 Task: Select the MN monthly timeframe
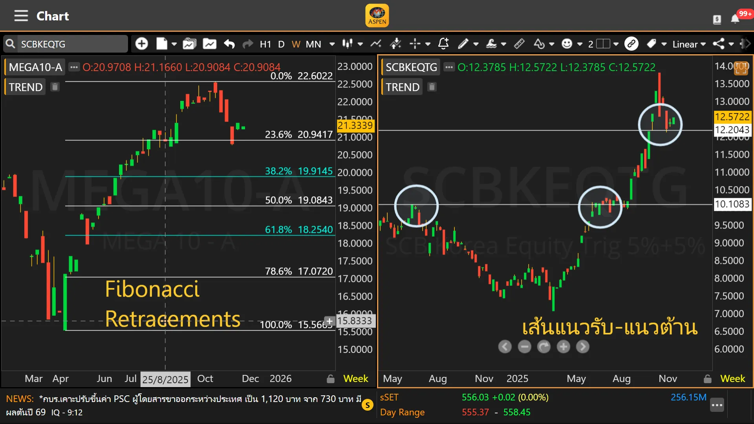[x=313, y=44]
